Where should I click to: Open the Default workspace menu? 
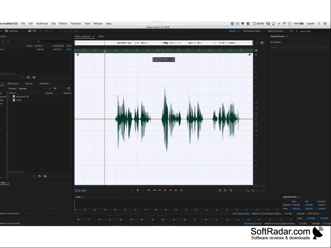tap(239, 31)
